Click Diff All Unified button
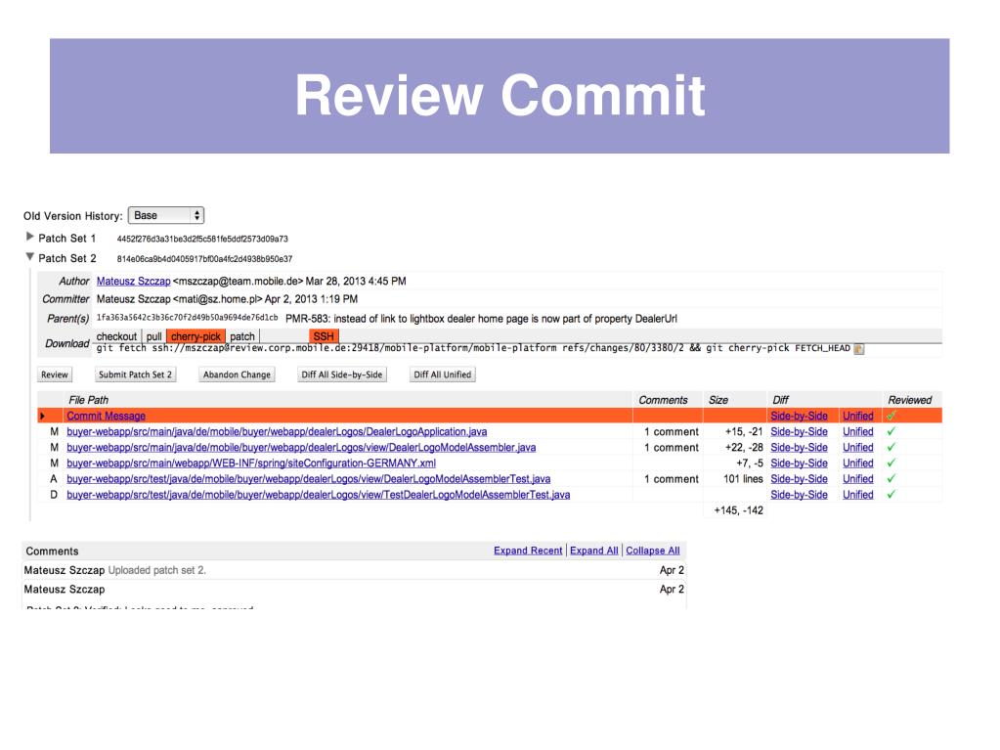The height and width of the screenshot is (750, 1000). 443,375
